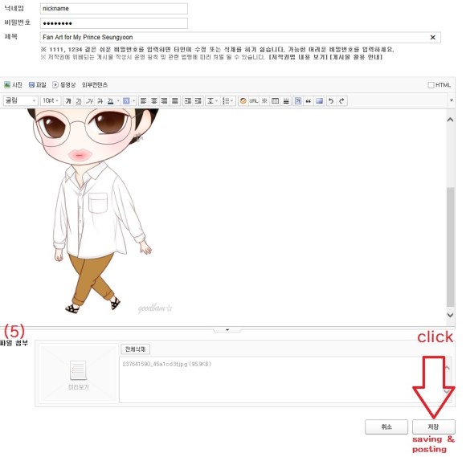The width and height of the screenshot is (466, 457).
Task: Align text to the right
Action: (x=165, y=101)
